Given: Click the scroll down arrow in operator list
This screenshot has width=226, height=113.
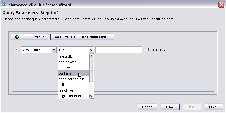Looking at the screenshot, I should 92,96.
